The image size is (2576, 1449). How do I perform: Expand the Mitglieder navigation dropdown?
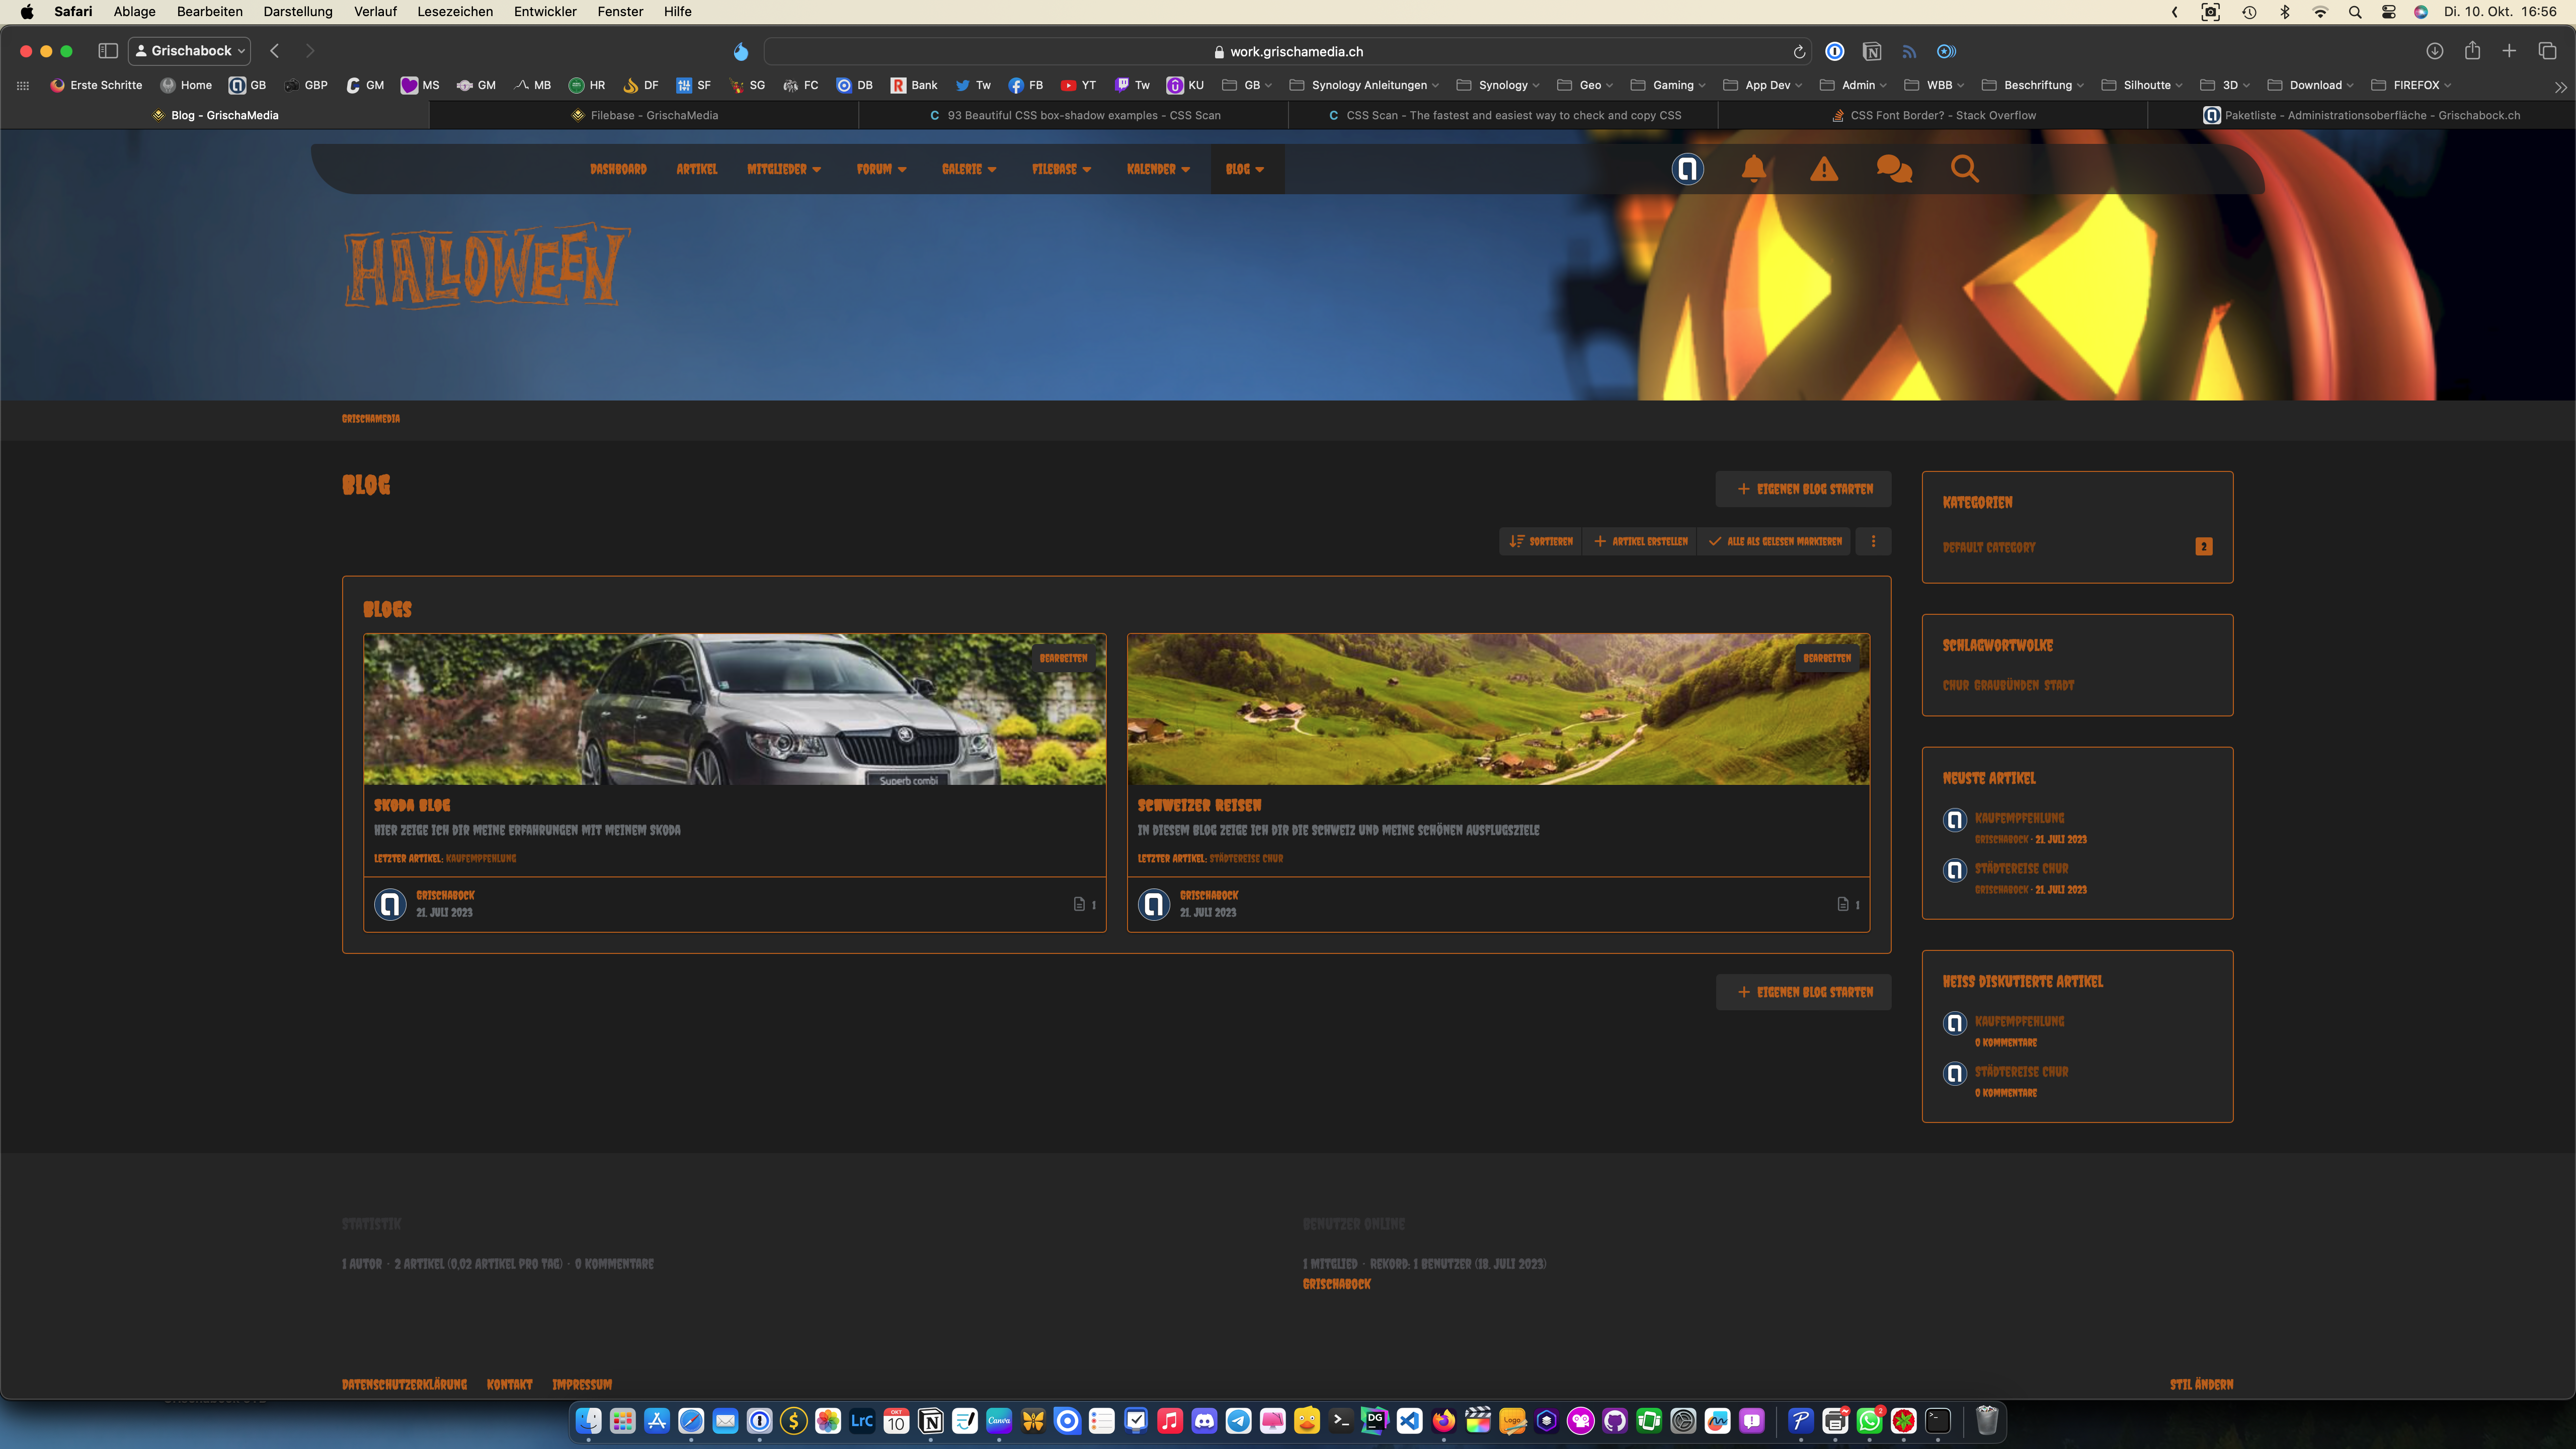783,169
